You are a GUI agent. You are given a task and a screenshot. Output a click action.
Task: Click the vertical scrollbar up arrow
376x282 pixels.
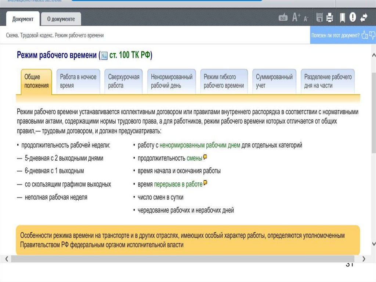point(373,55)
